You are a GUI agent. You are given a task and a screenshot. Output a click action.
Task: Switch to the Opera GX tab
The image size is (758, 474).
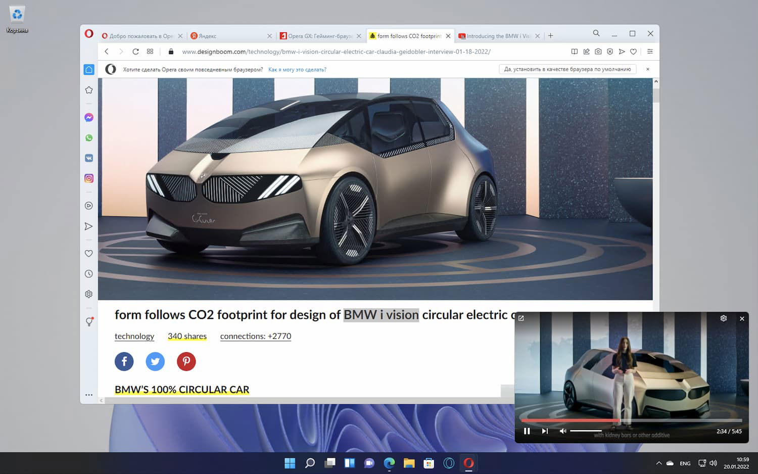pos(320,36)
